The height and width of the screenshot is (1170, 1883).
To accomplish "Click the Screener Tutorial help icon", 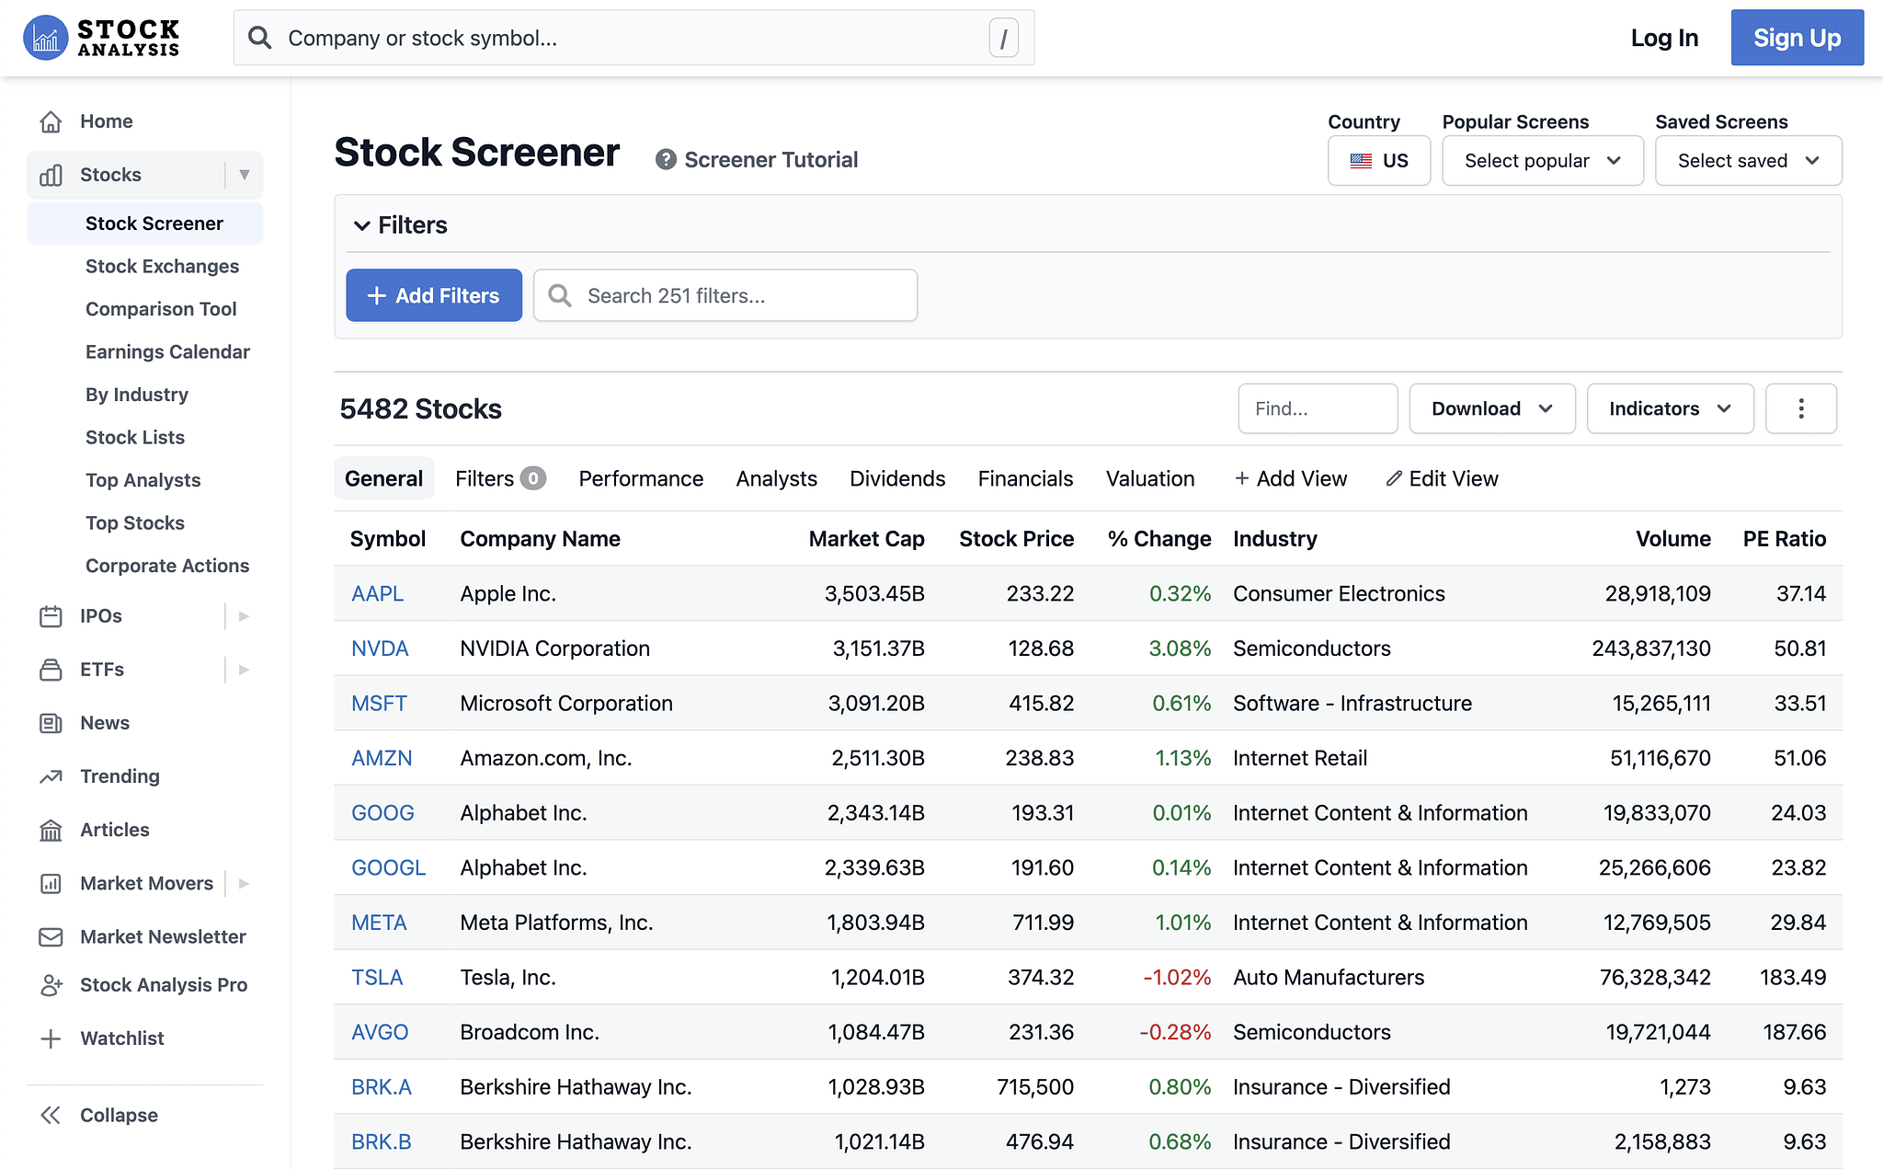I will pyautogui.click(x=665, y=159).
